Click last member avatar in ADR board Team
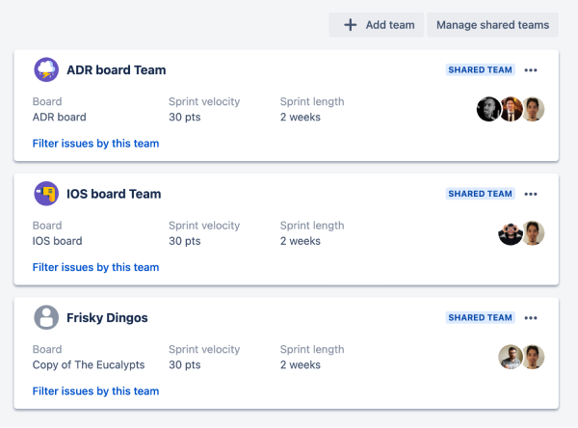This screenshot has height=428, width=578. coord(534,110)
